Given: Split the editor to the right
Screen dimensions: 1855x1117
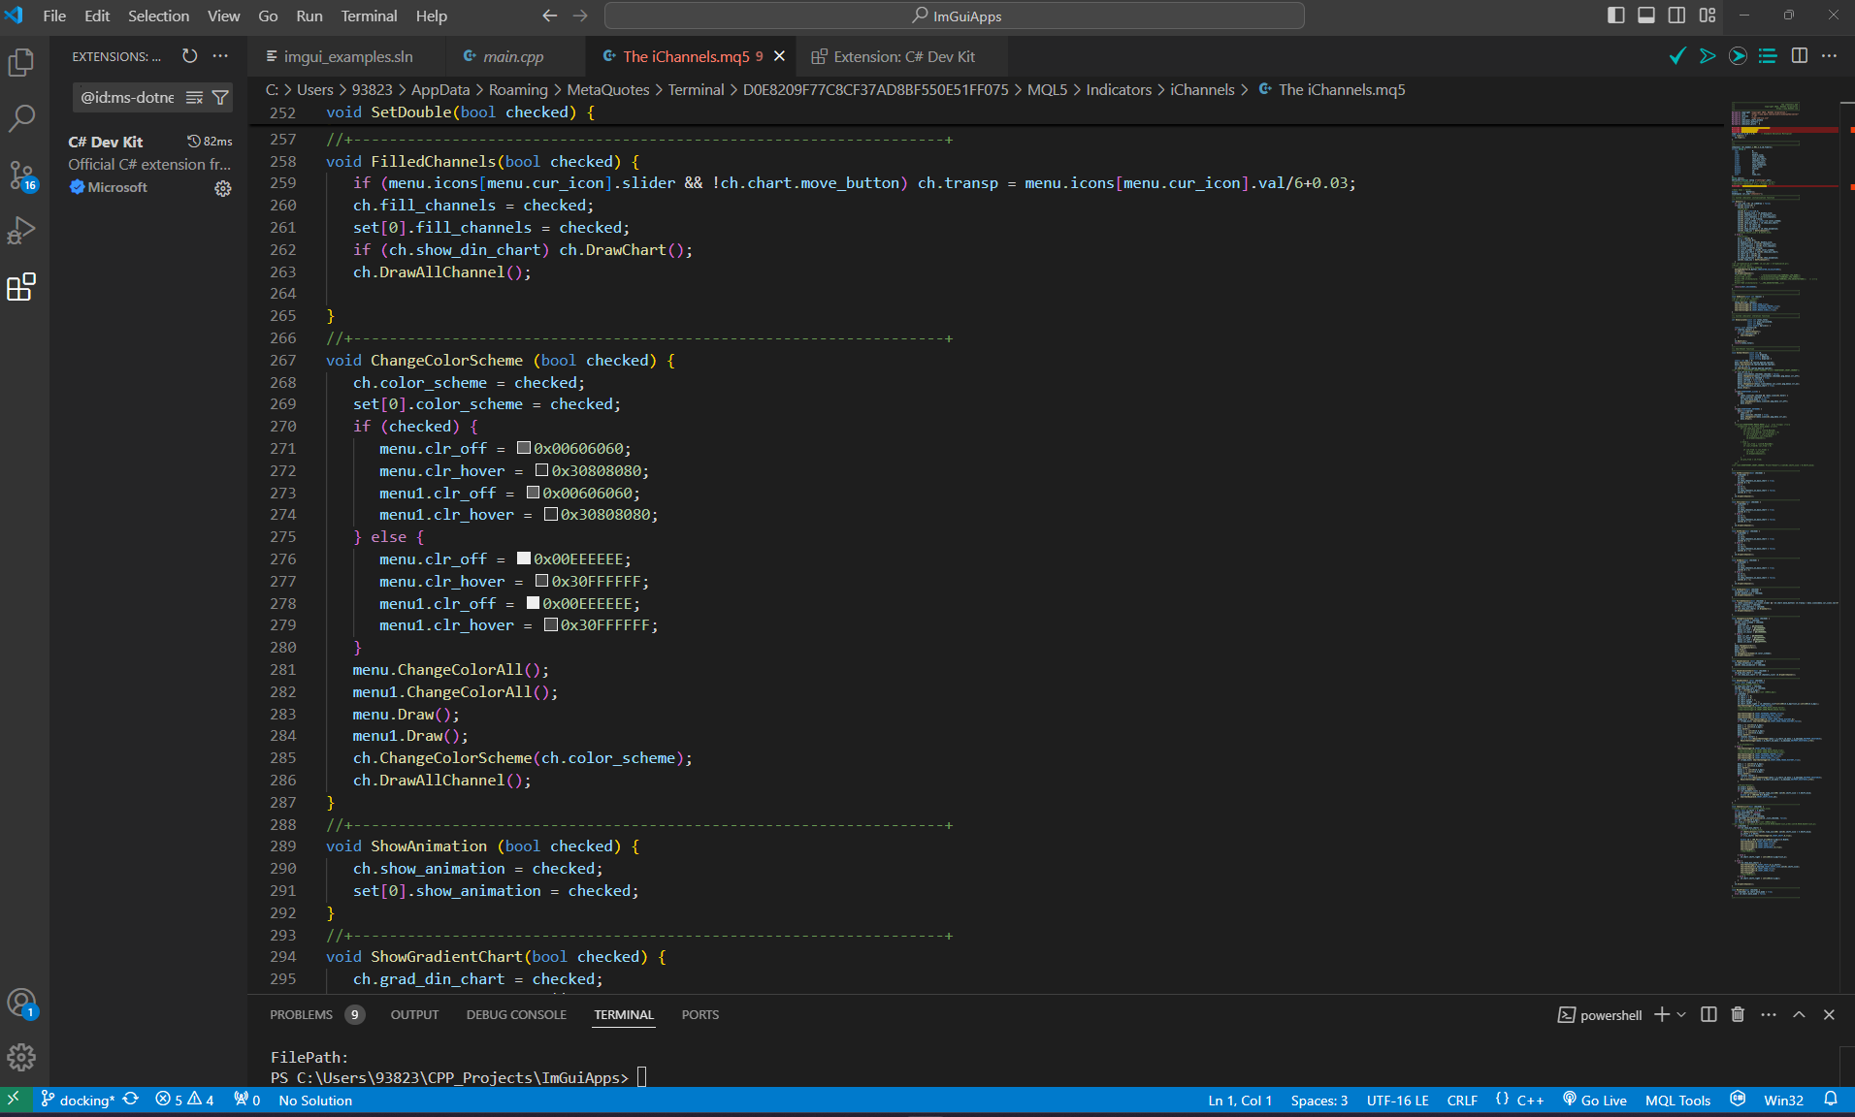Looking at the screenshot, I should [1800, 56].
